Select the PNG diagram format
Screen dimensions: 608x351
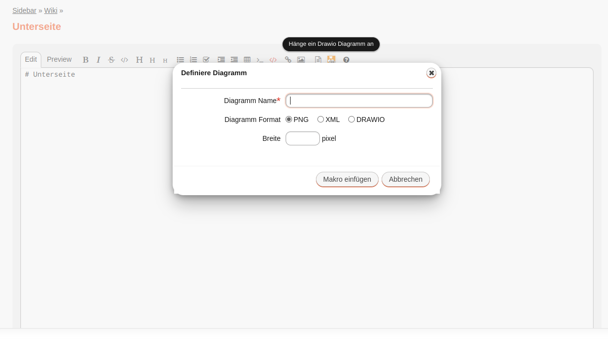point(289,119)
